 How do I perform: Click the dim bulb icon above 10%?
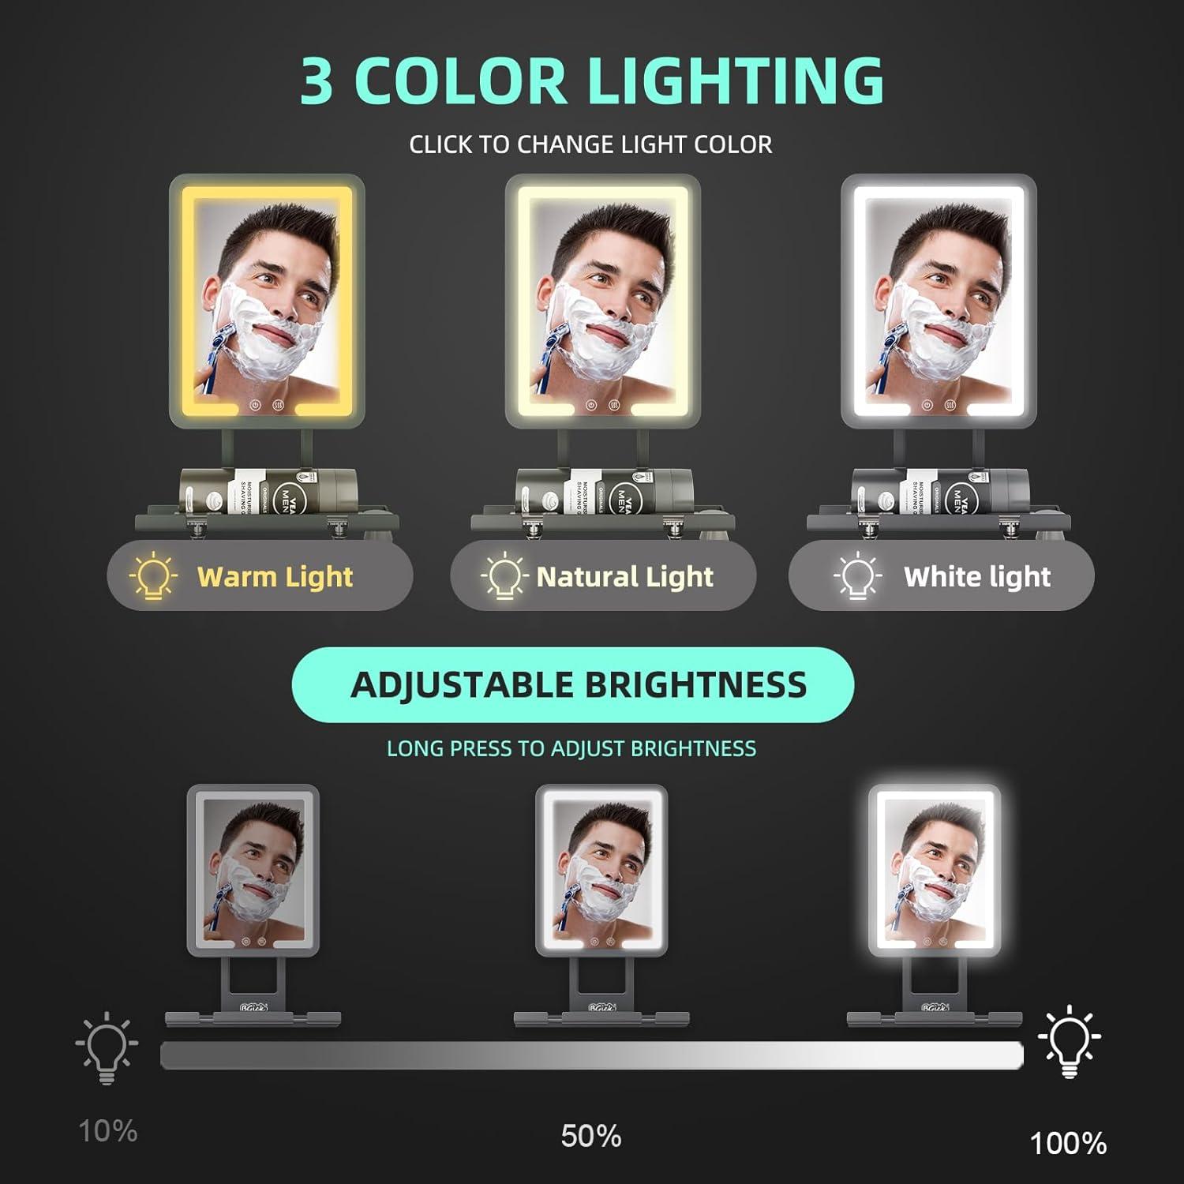pyautogui.click(x=107, y=1048)
